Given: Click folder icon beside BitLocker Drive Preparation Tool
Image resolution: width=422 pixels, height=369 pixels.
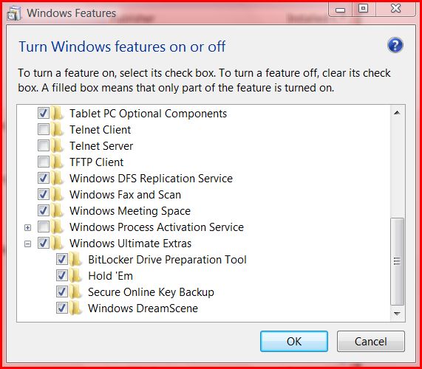Looking at the screenshot, I should click(x=75, y=260).
